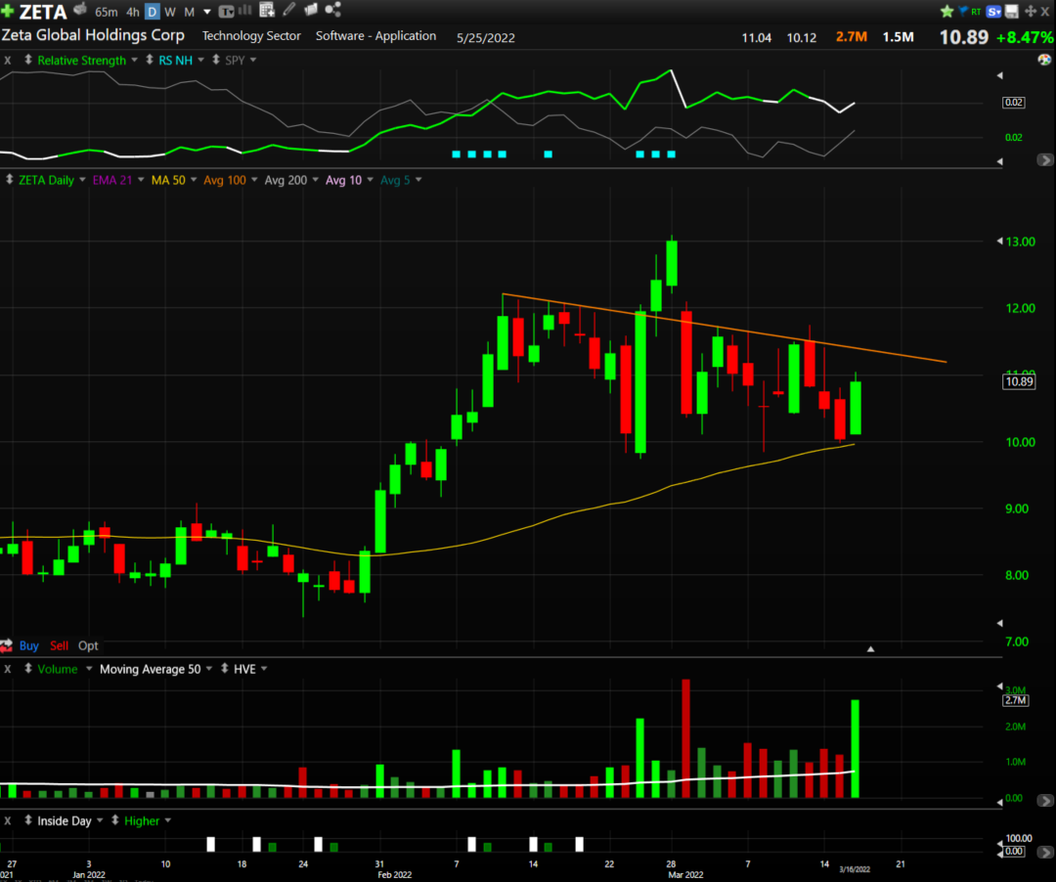Open the RS NH dropdown arrow

pyautogui.click(x=200, y=60)
